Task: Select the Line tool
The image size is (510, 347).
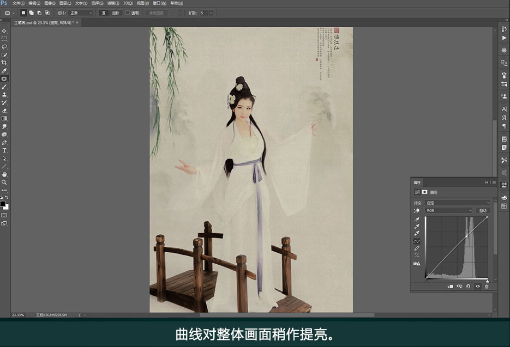Action: point(4,166)
